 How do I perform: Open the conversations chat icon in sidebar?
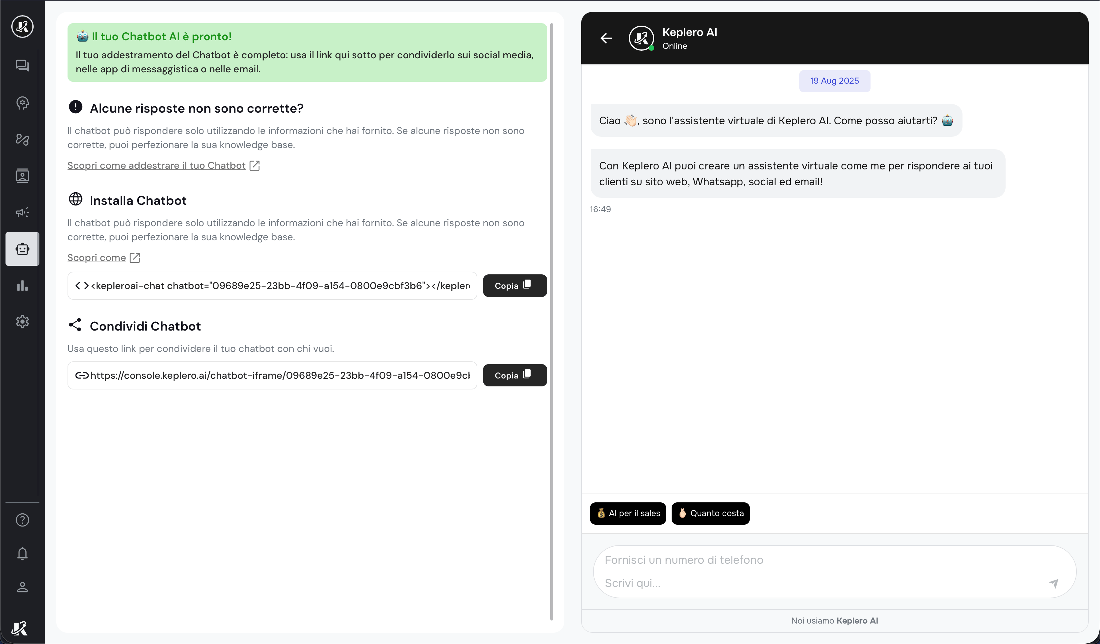[22, 65]
